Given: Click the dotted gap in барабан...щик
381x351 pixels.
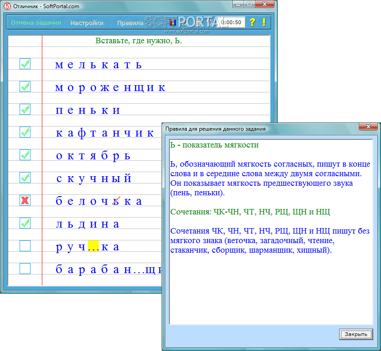Looking at the screenshot, I should (139, 272).
